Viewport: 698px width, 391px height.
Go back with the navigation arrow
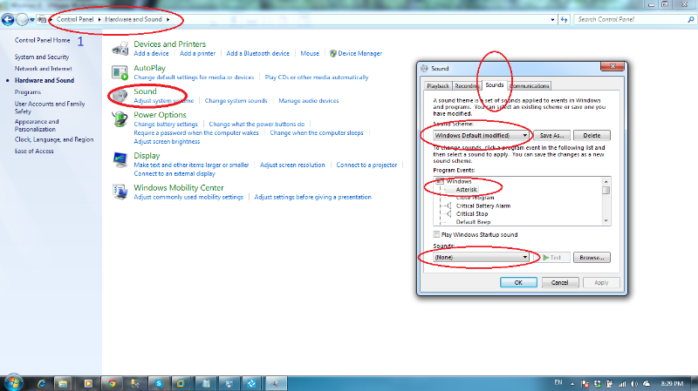click(x=8, y=19)
